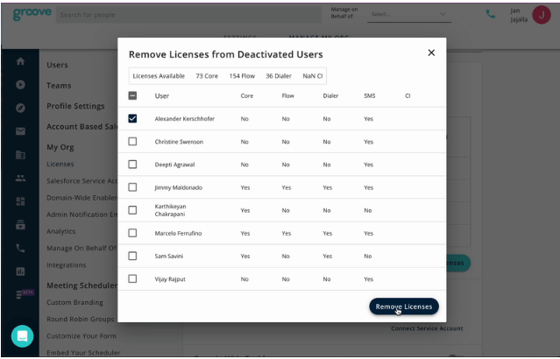Click the mail envelope sidebar icon
560x359 pixels.
click(x=20, y=131)
